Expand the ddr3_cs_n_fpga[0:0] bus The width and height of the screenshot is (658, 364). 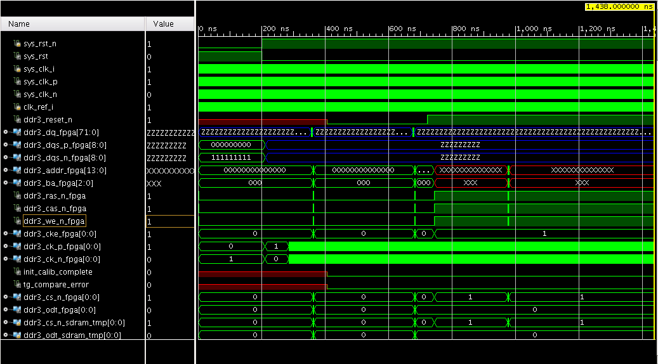click(6, 297)
